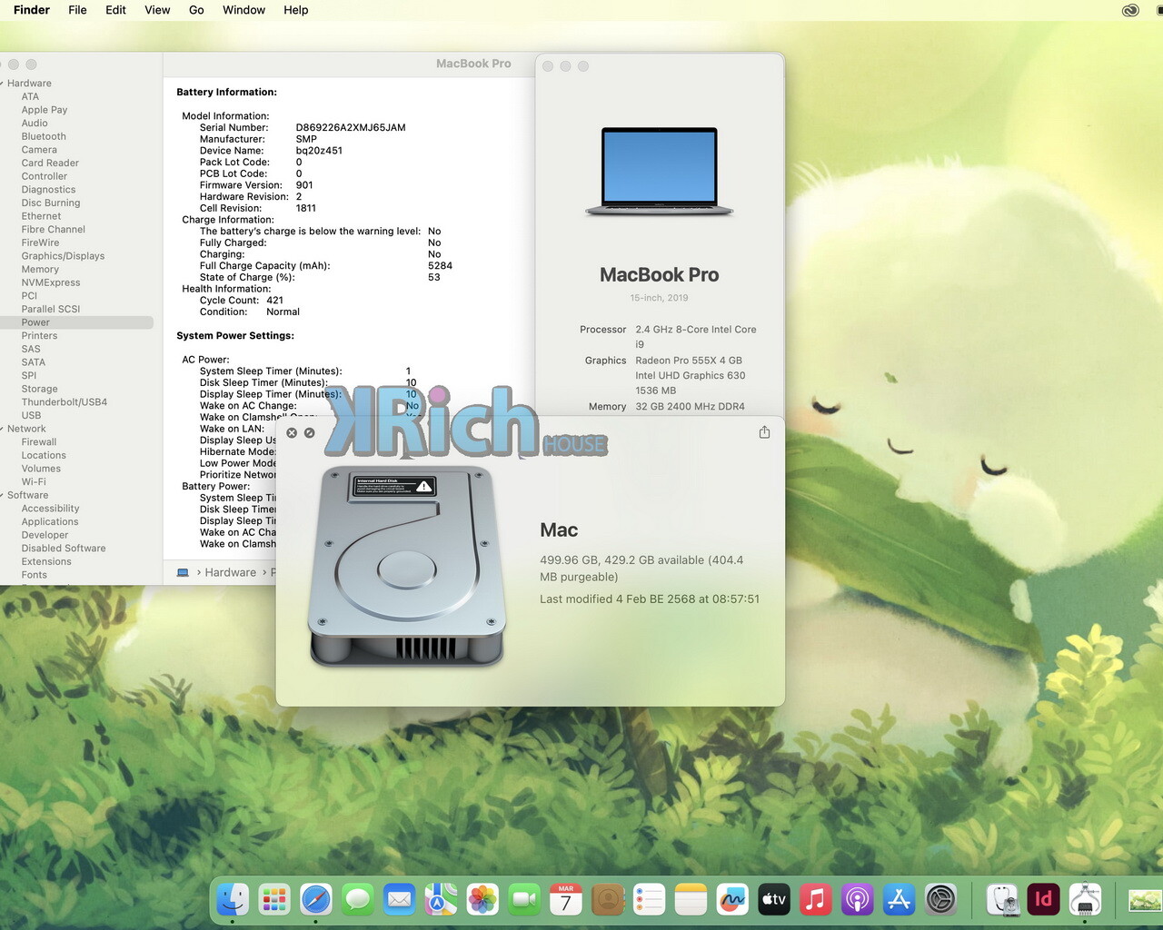This screenshot has height=930, width=1163.
Task: Open the Window menu
Action: 244,10
